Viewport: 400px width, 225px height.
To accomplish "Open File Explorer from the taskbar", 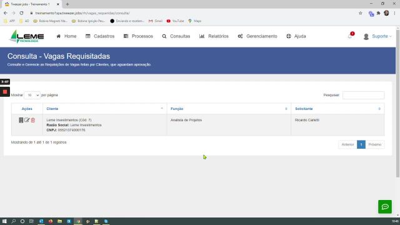I will coord(60,221).
